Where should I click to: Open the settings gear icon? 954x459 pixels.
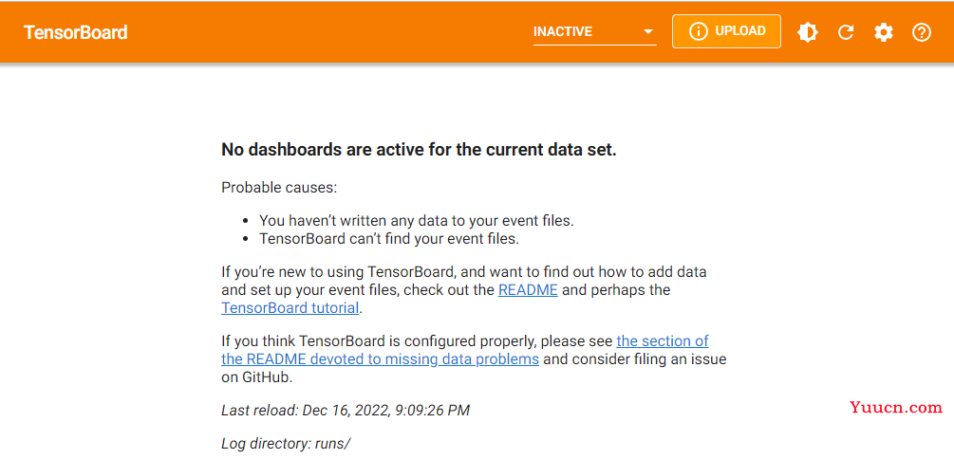(x=884, y=31)
